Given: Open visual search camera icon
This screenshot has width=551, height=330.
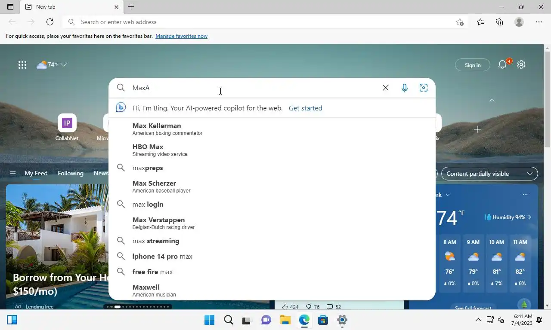Looking at the screenshot, I should point(424,88).
